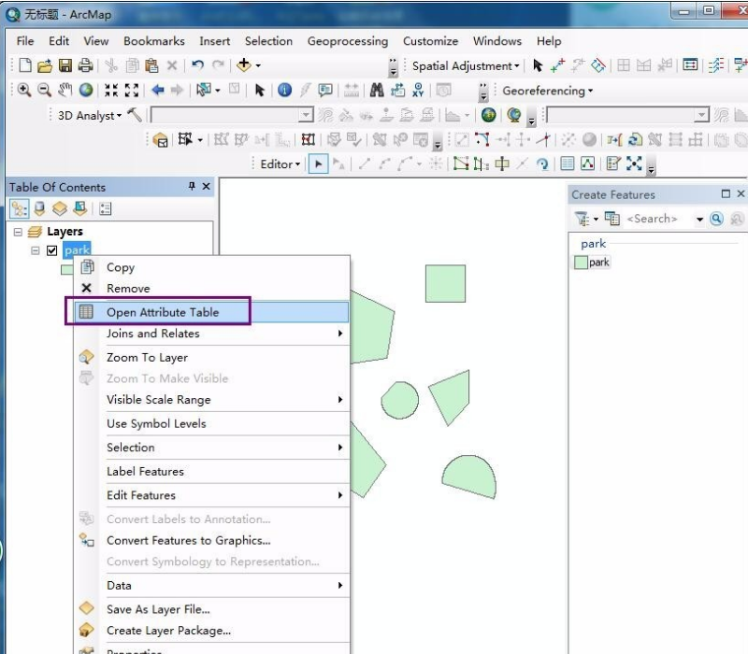The height and width of the screenshot is (654, 748).
Task: Toggle the park layer visibility checkbox
Action: [52, 250]
